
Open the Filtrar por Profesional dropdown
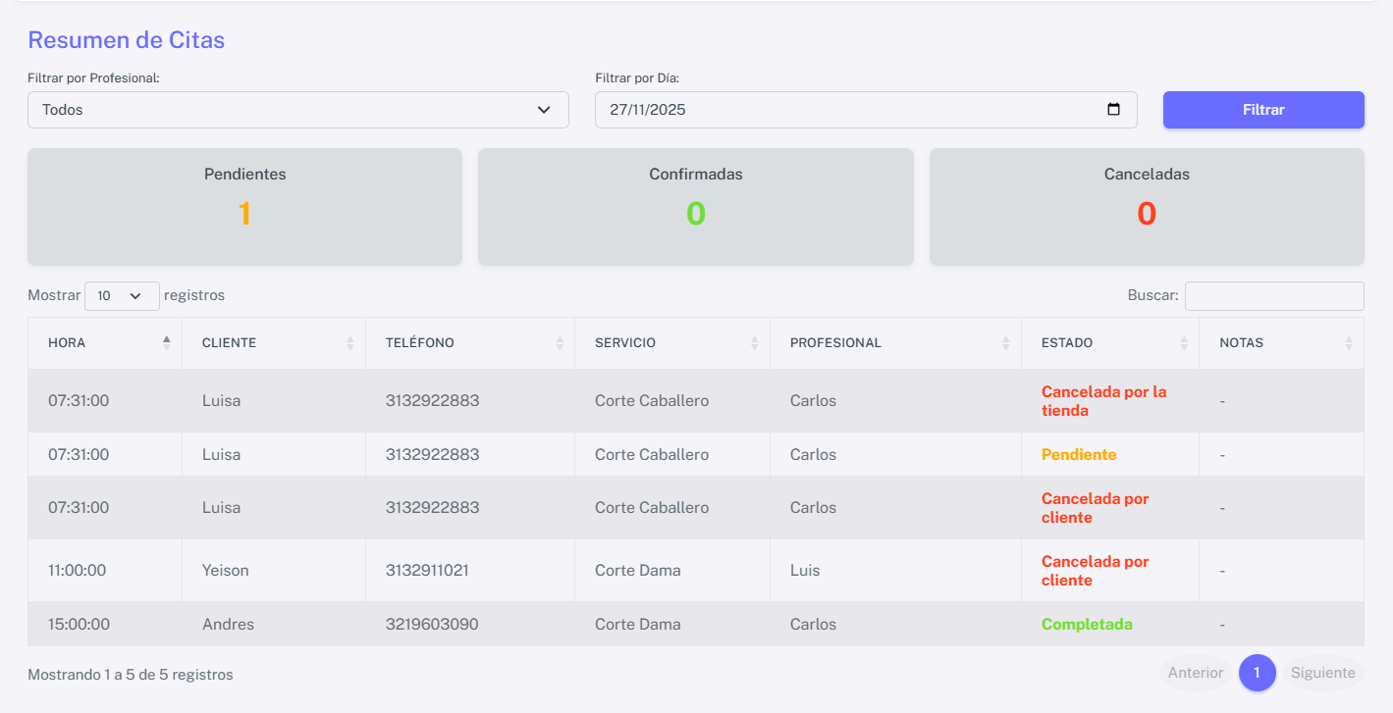point(297,110)
